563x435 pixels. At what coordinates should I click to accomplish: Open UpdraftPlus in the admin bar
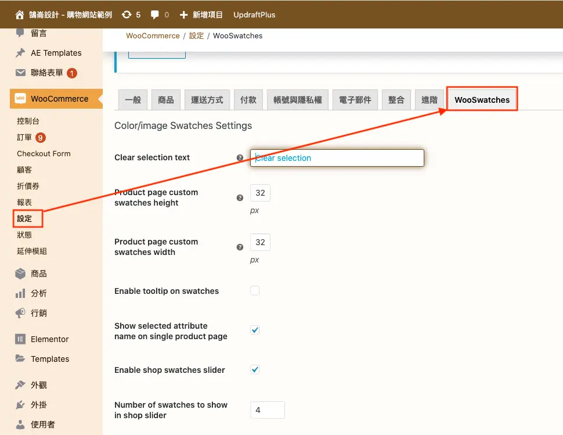254,15
